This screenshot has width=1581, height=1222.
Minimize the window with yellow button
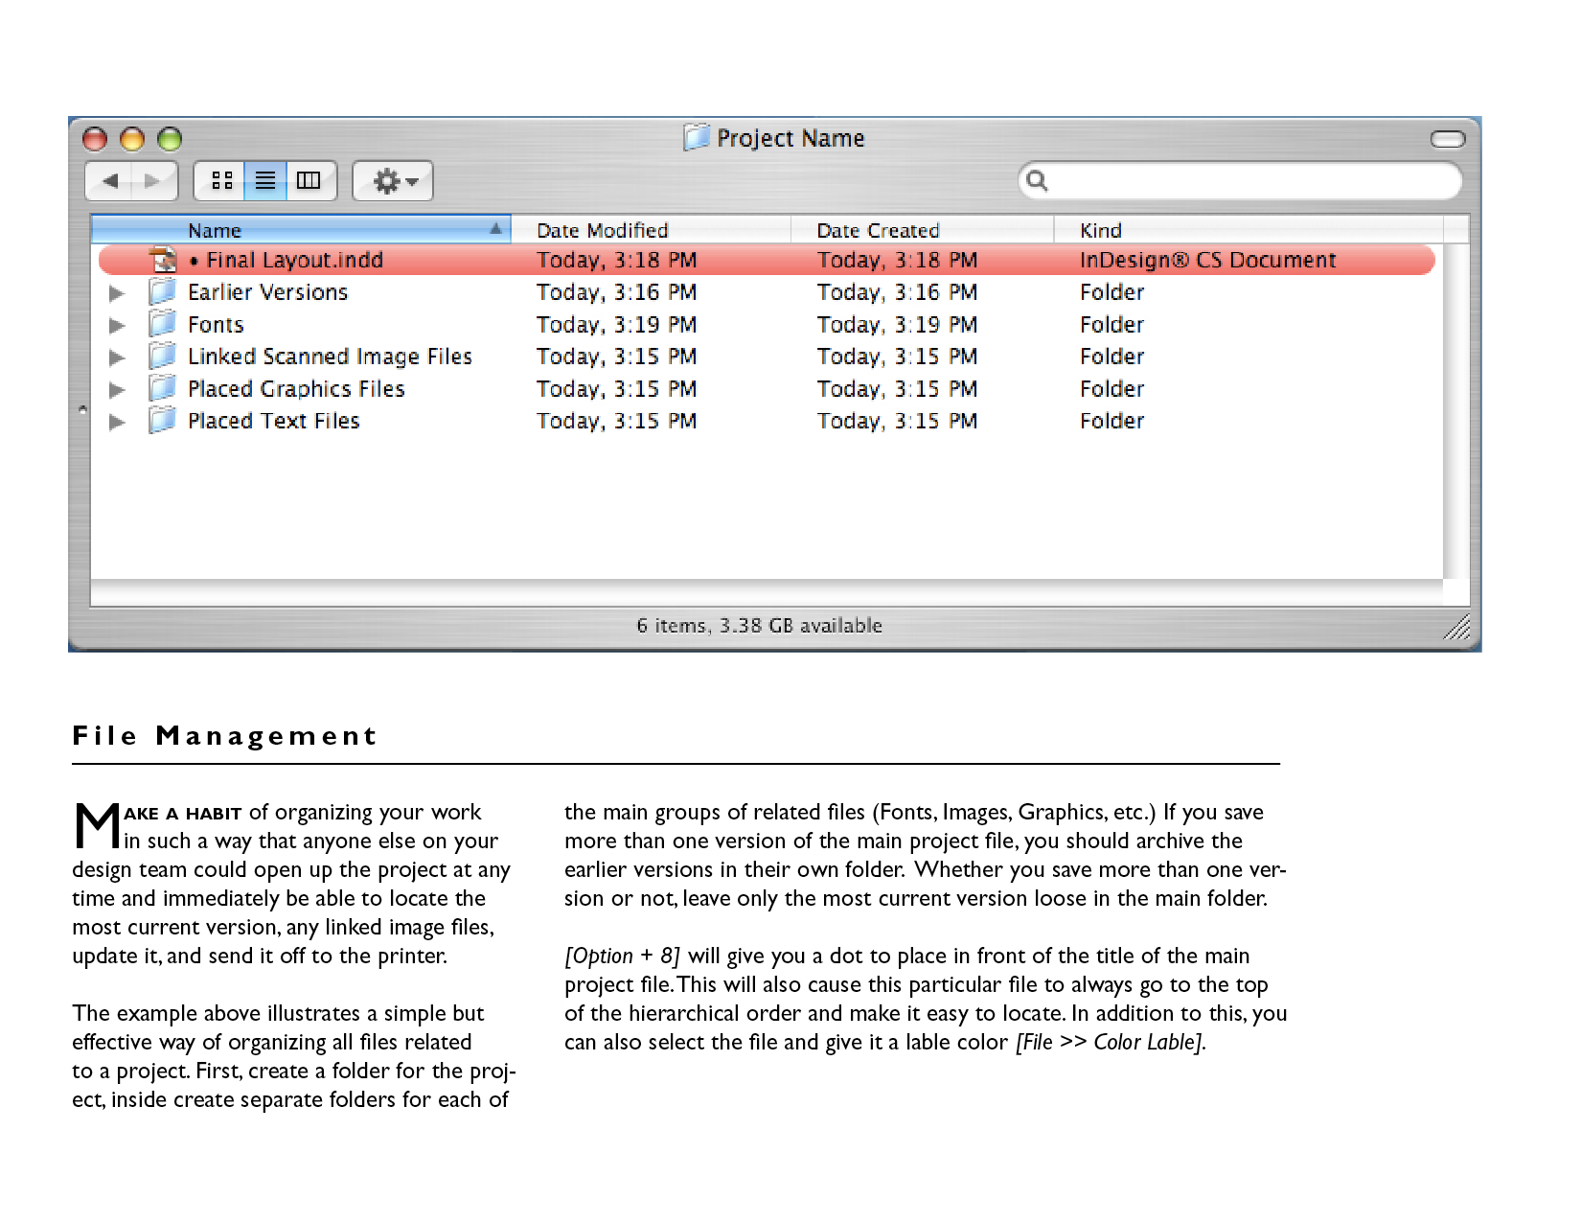132,140
